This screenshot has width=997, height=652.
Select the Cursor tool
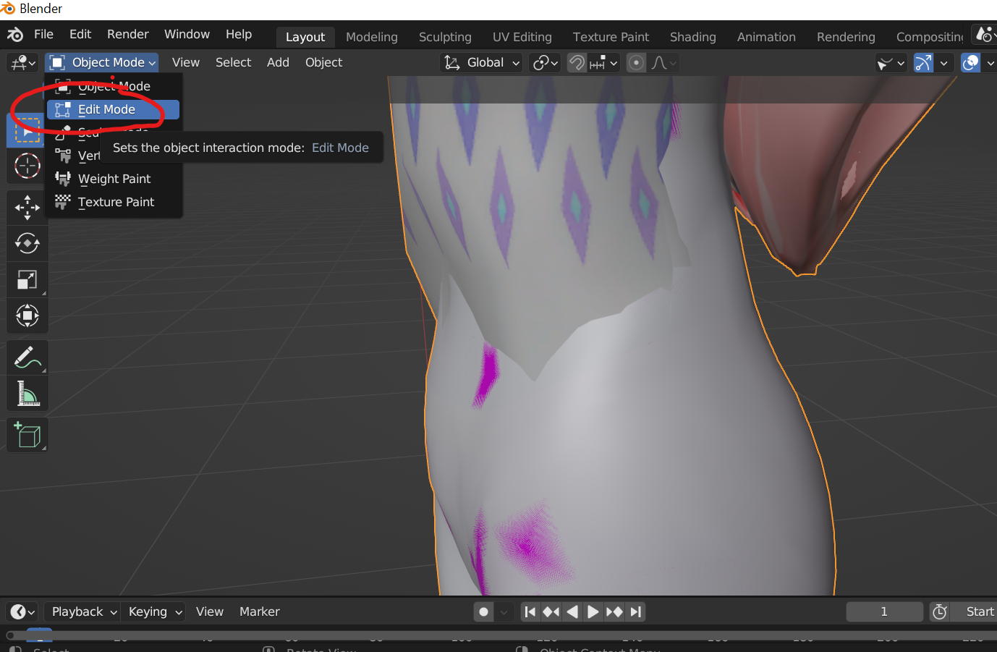27,166
